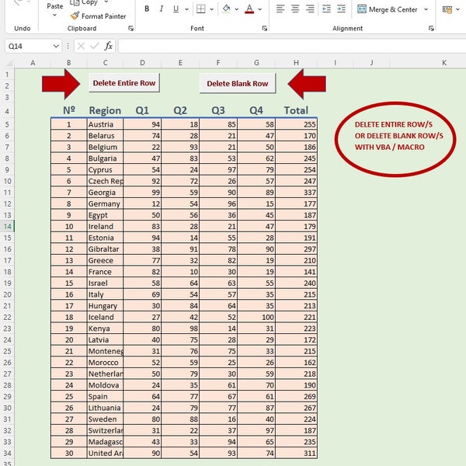Select Kenya's Q2 value 98
466x466 pixels.
pyautogui.click(x=180, y=329)
